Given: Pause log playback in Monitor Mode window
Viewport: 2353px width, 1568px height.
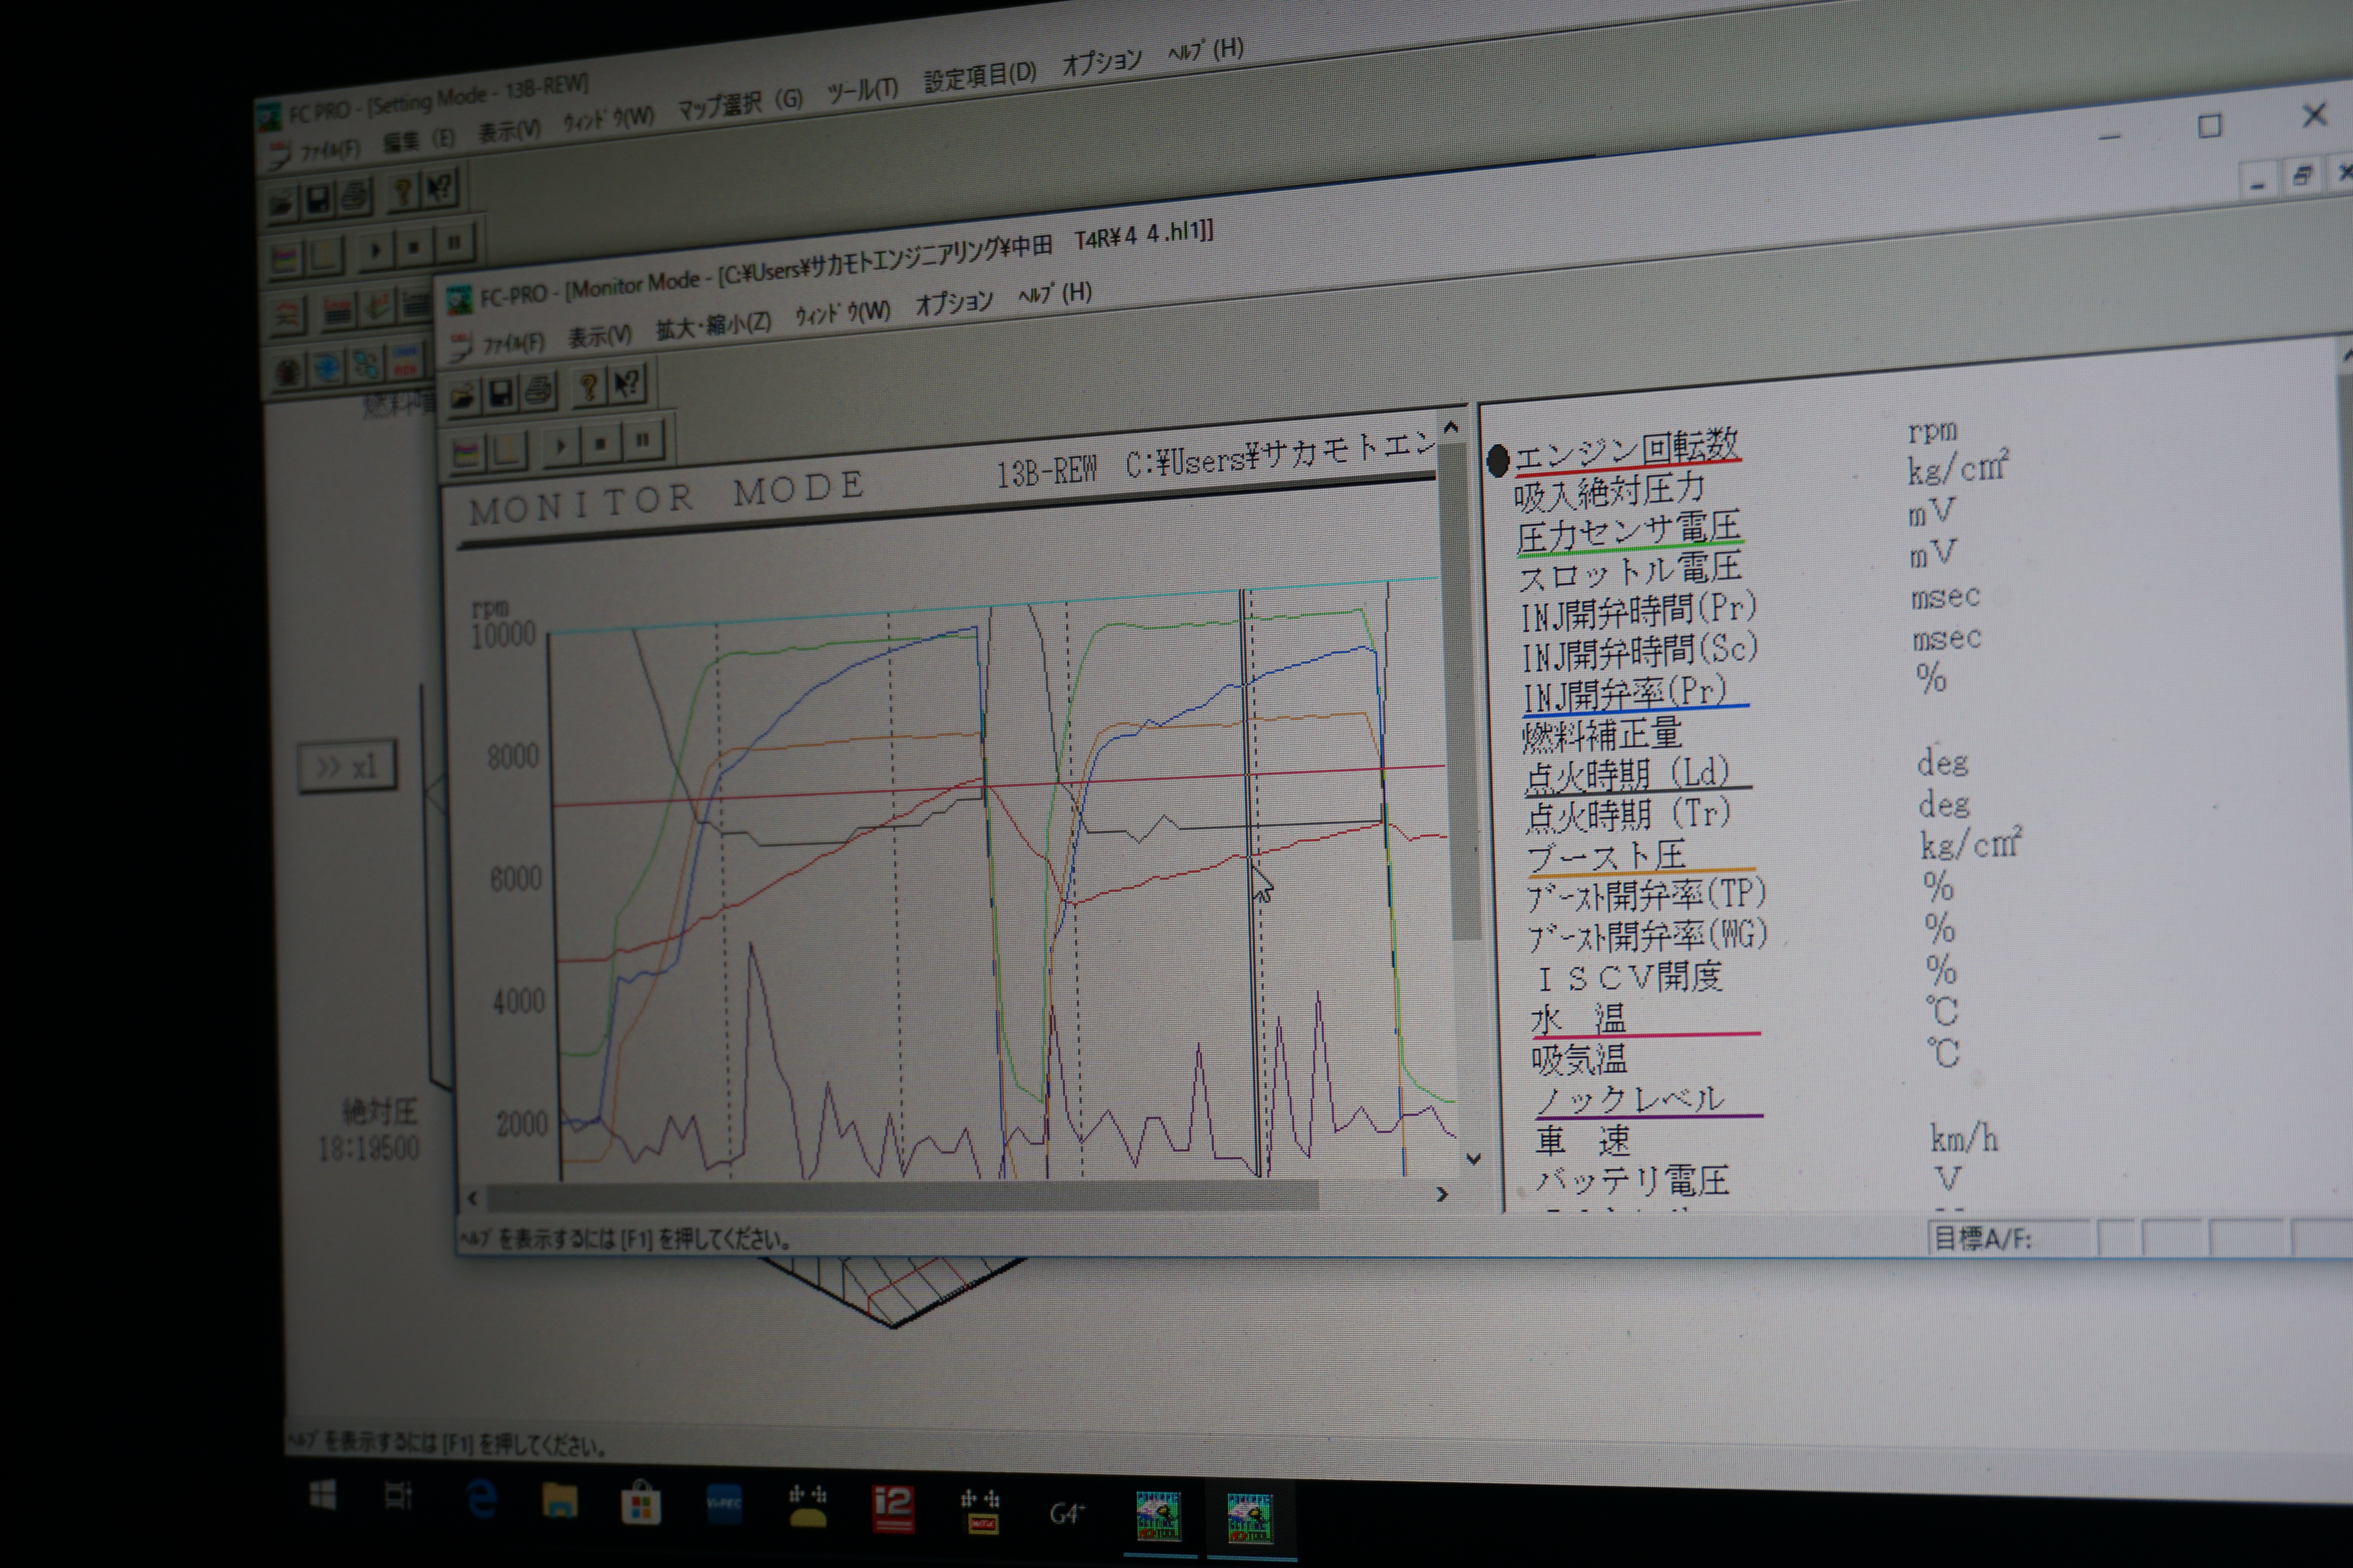Looking at the screenshot, I should pyautogui.click(x=642, y=440).
